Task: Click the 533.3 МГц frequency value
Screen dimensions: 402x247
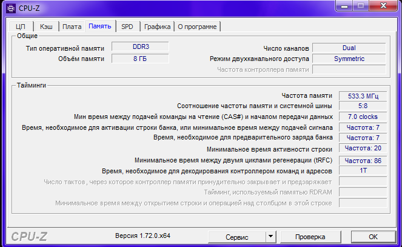Action: (363, 96)
